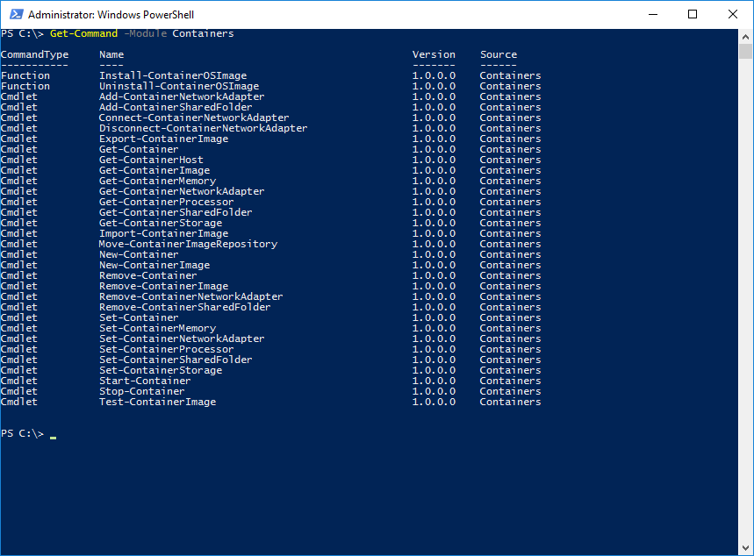The height and width of the screenshot is (556, 754).
Task: Click Get-ContainerNetworkAdapter entry
Action: tap(182, 192)
